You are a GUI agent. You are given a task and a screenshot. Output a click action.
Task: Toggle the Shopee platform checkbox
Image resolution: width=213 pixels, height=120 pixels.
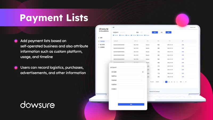point(145,35)
